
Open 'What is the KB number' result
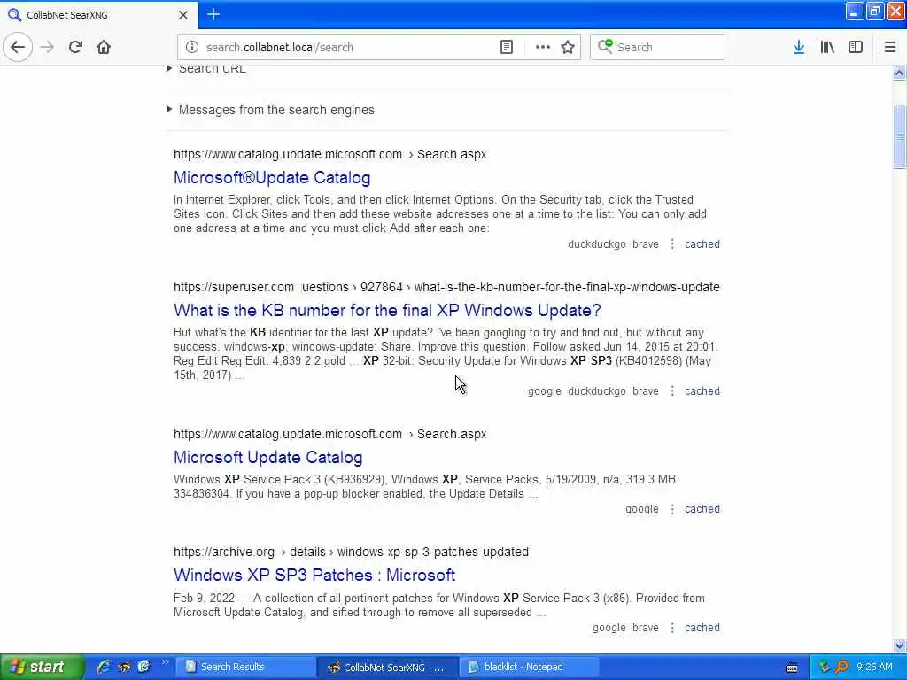coord(387,310)
